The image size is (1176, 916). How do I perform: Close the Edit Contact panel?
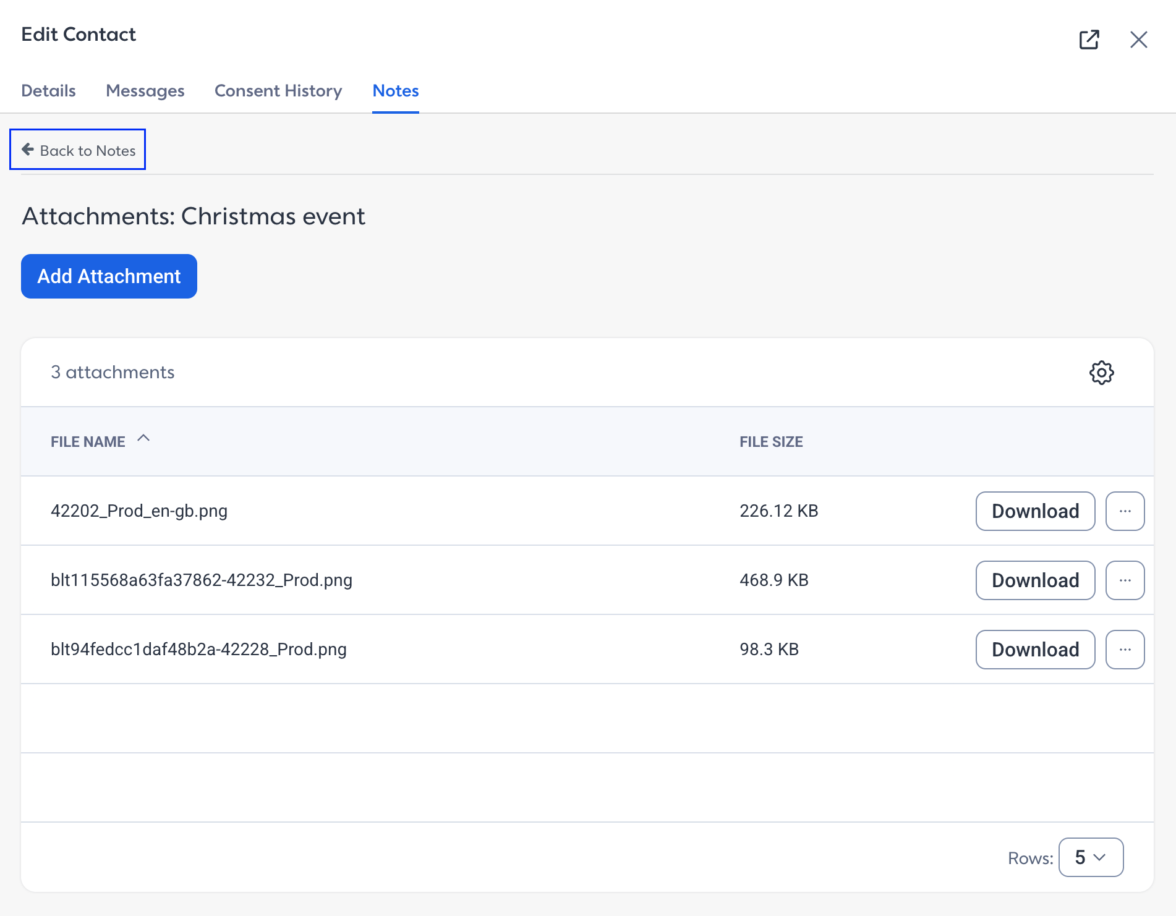click(x=1138, y=40)
